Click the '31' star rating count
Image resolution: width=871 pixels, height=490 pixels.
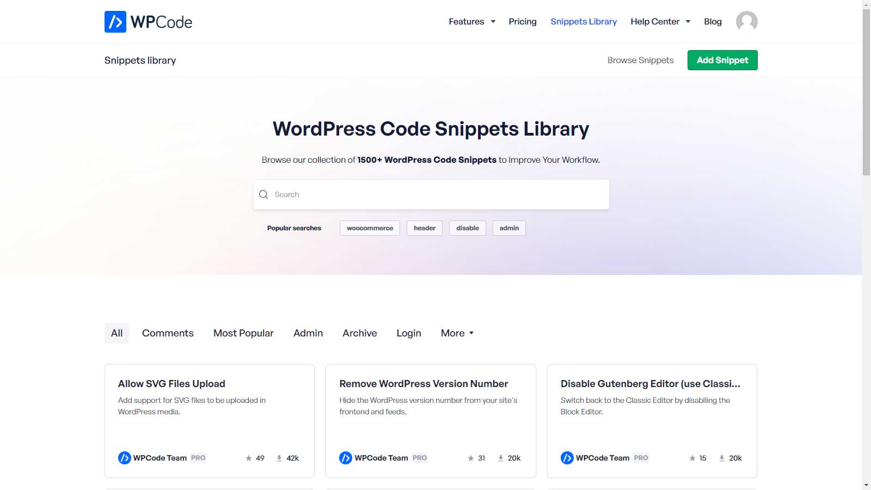click(x=482, y=458)
